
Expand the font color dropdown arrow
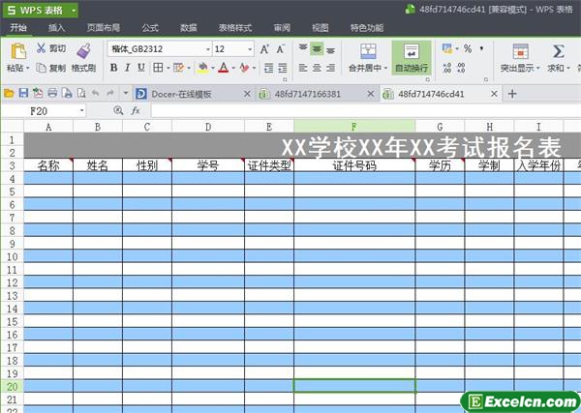pos(233,68)
